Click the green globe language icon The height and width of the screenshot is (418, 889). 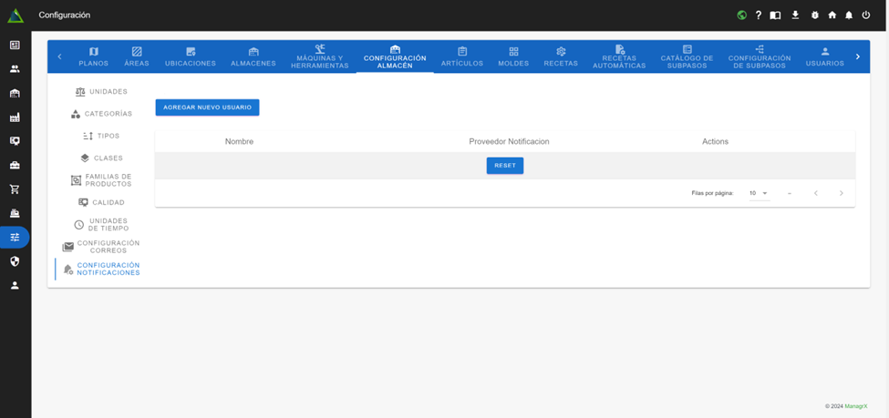click(x=741, y=15)
